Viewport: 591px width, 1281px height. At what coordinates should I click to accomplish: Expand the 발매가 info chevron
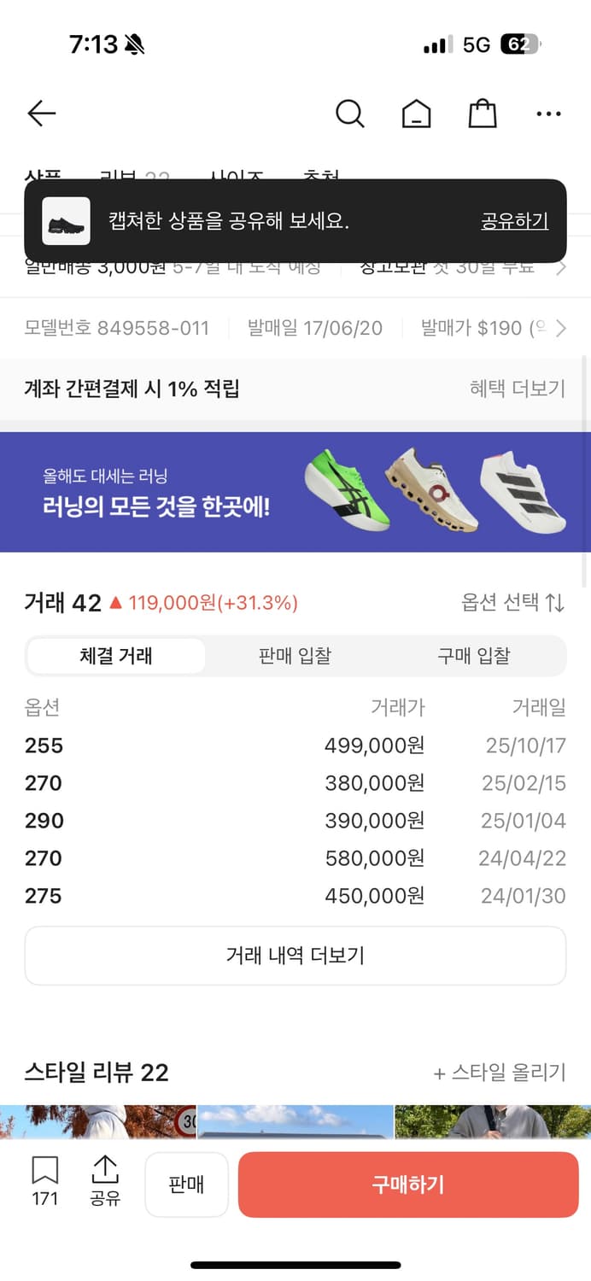562,328
